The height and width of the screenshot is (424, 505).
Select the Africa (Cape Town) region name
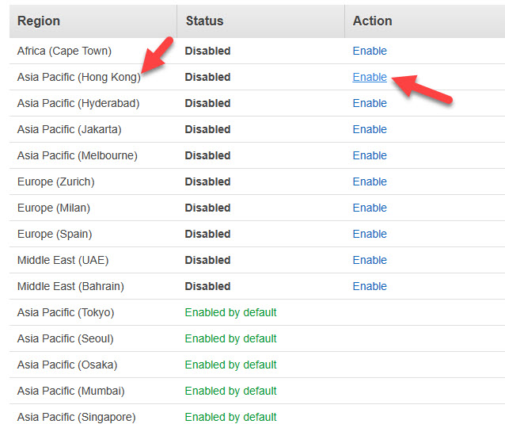64,51
